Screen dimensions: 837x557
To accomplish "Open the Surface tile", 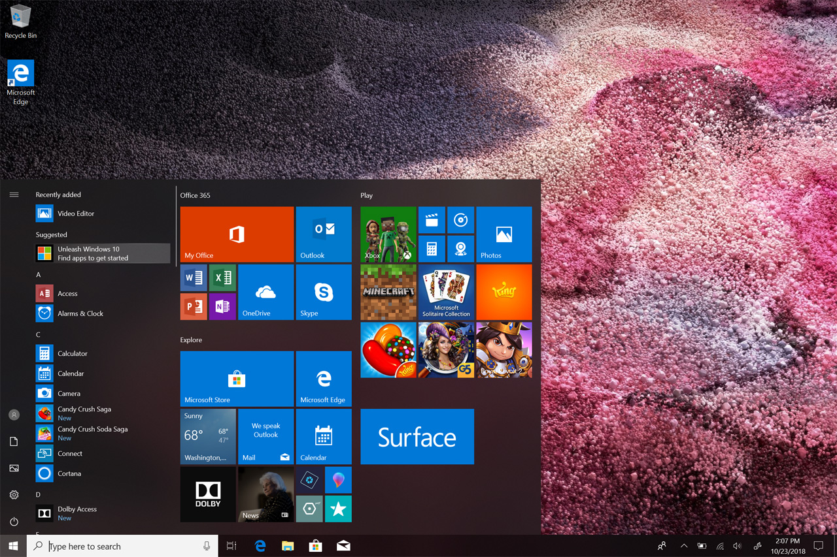I will (x=417, y=437).
